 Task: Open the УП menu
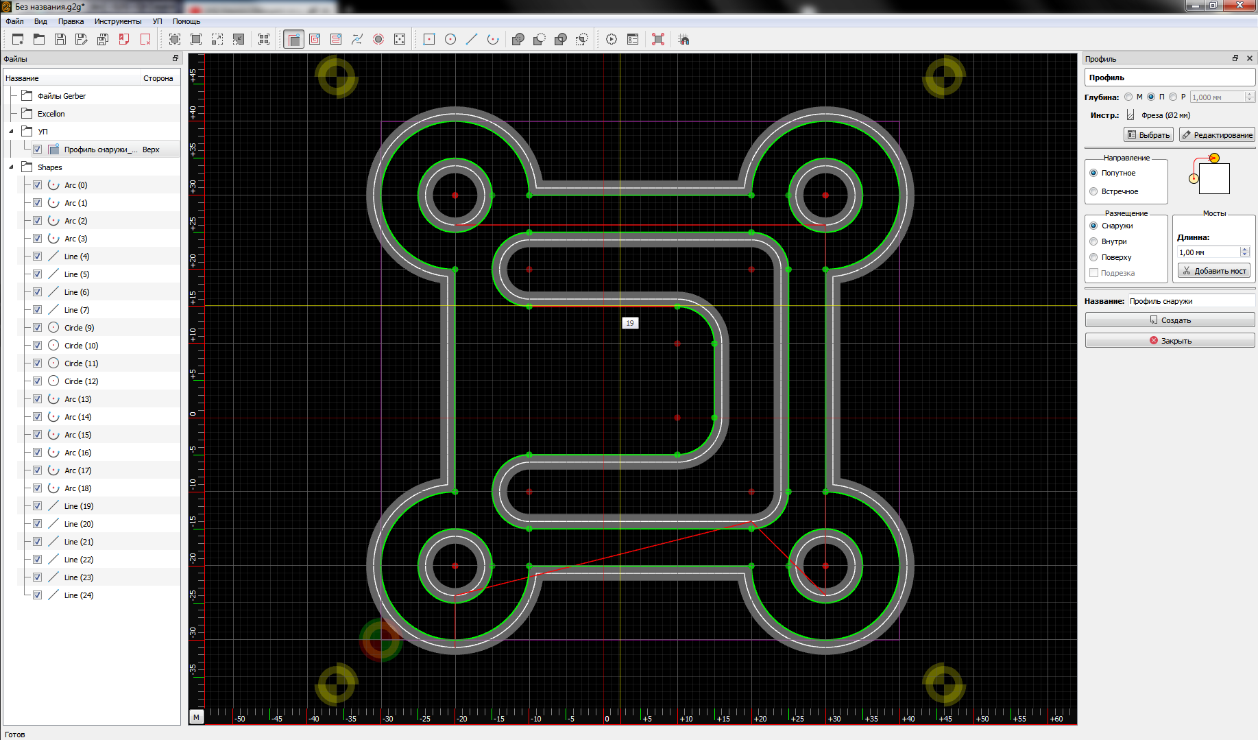(157, 21)
